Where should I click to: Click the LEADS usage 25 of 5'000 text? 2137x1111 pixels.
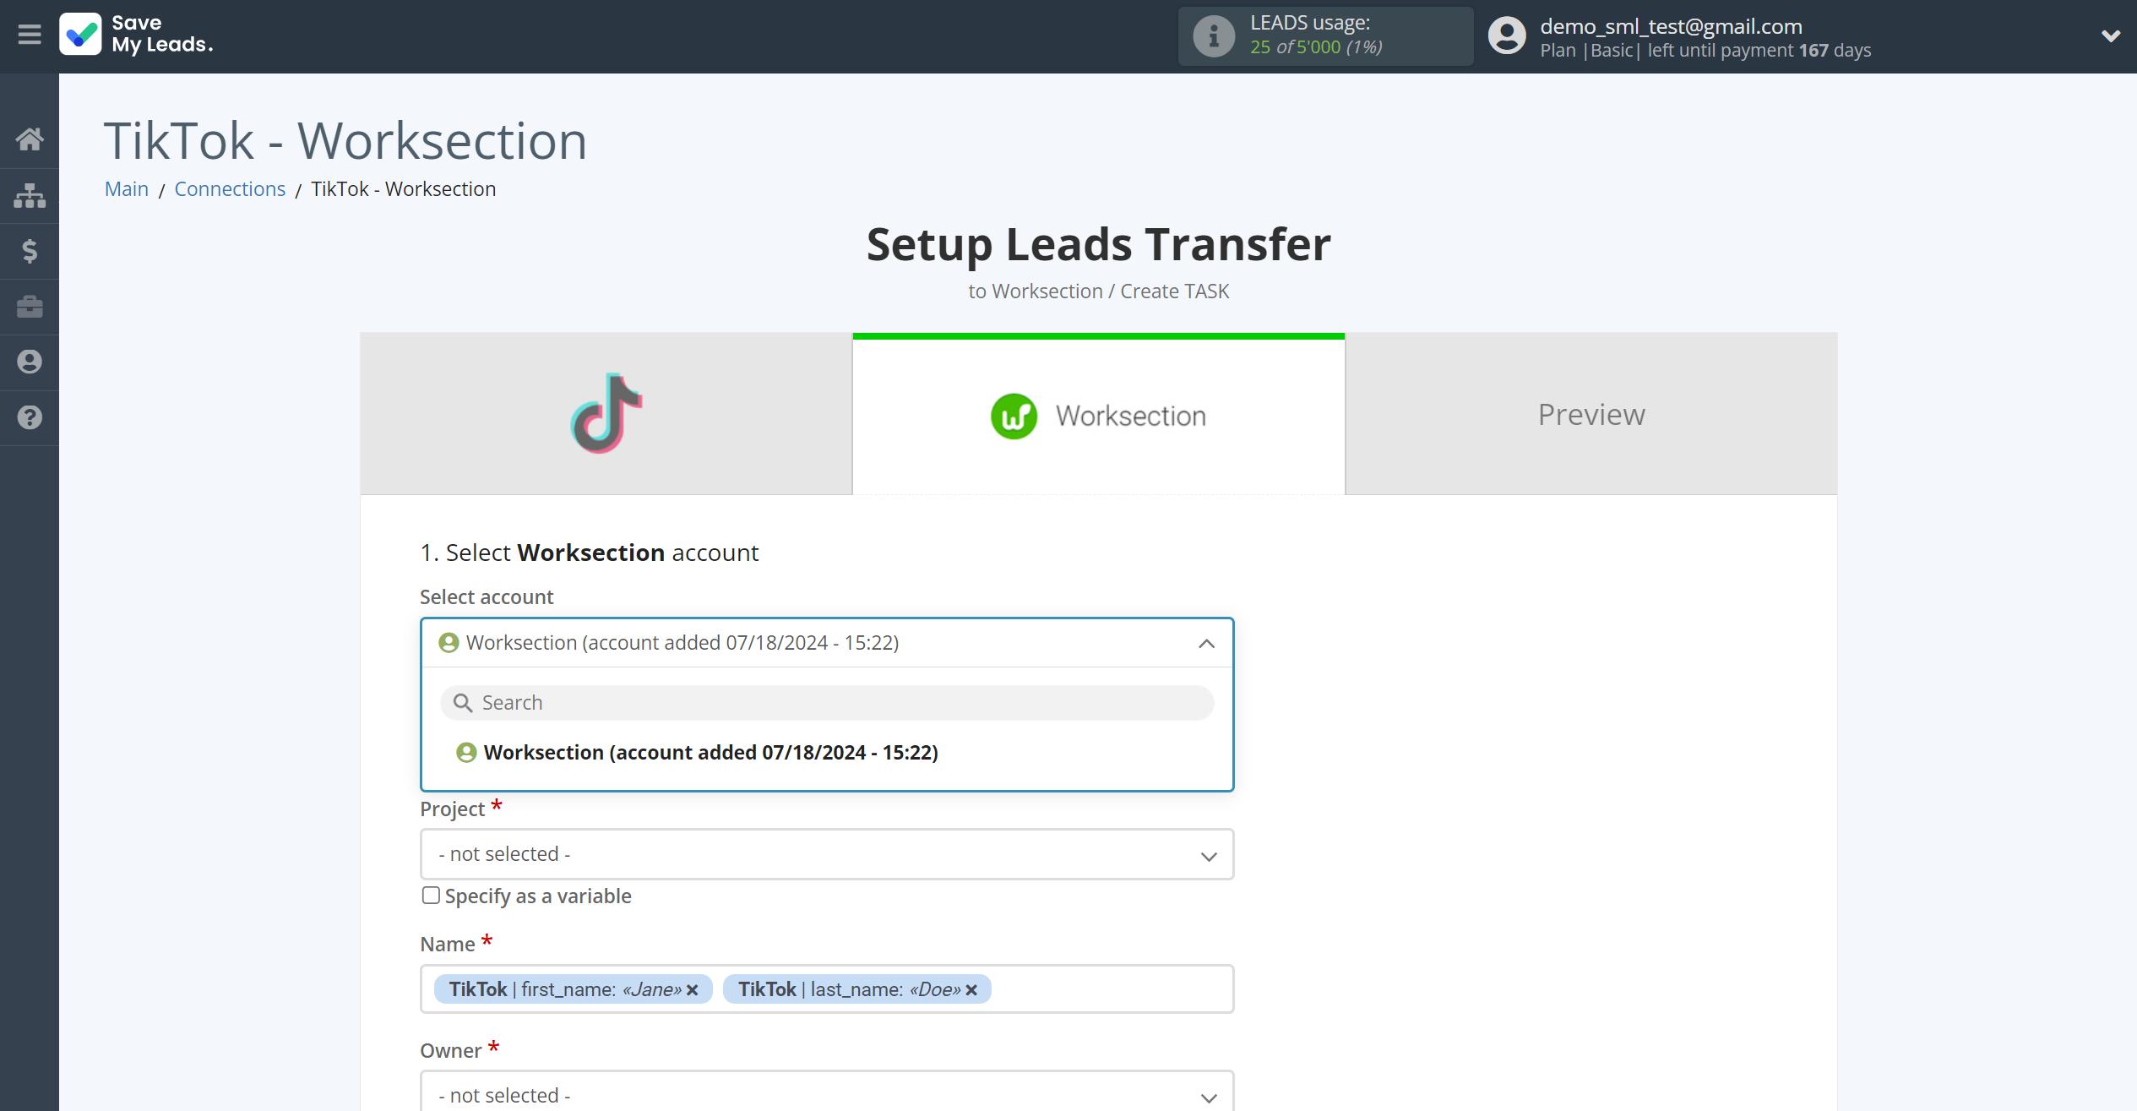[x=1316, y=46]
